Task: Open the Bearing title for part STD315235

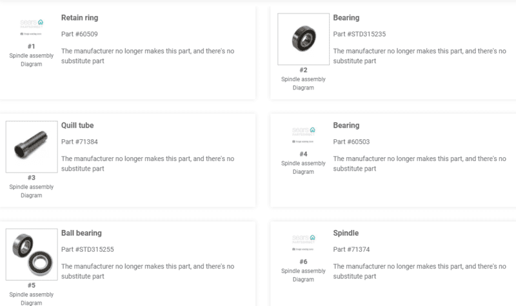Action: tap(346, 18)
